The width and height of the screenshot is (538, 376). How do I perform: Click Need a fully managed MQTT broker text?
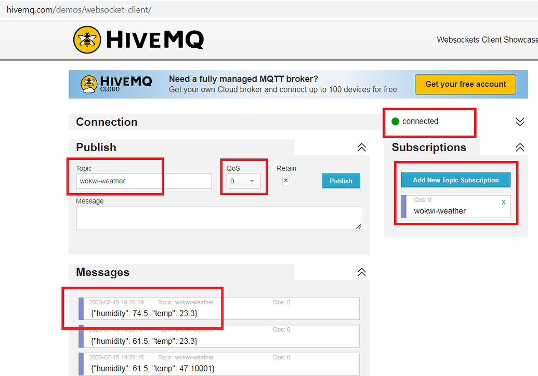(244, 79)
